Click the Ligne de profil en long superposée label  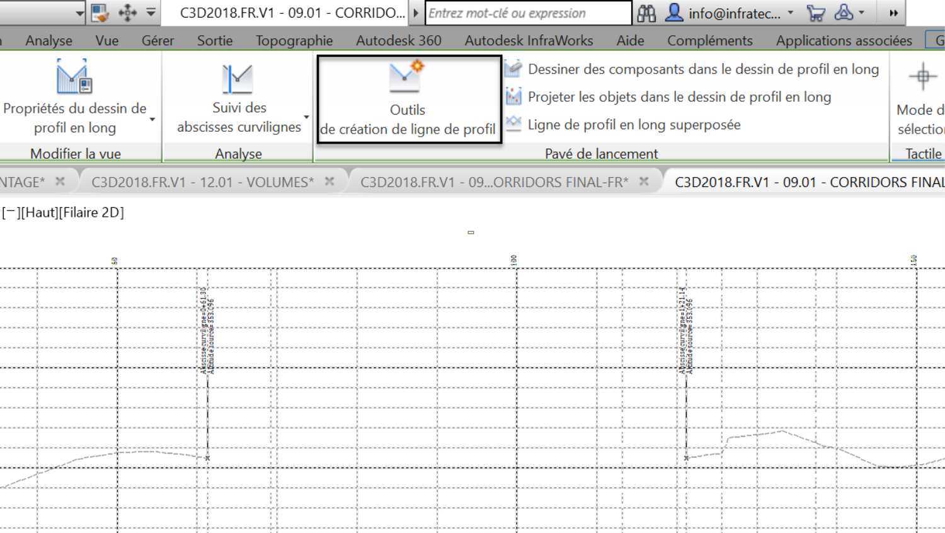tap(634, 125)
